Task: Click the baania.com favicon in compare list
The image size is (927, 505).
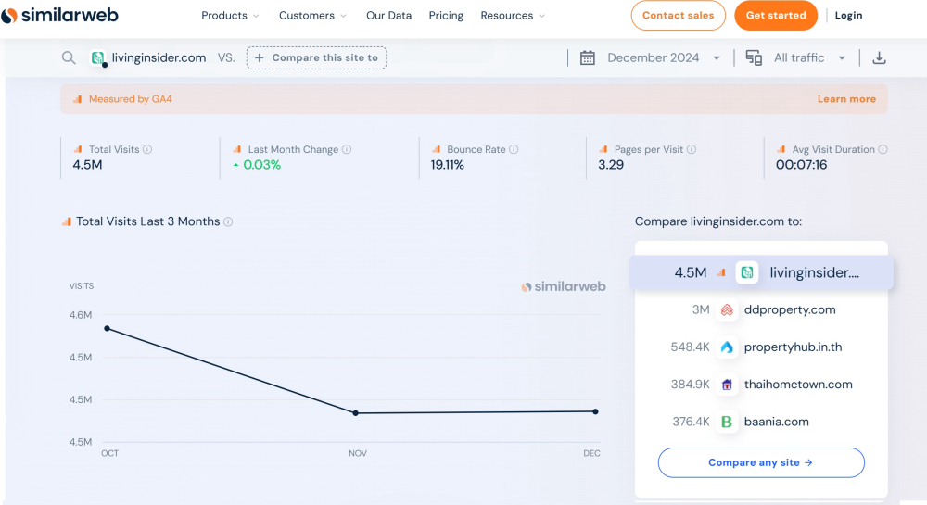Action: tap(727, 422)
